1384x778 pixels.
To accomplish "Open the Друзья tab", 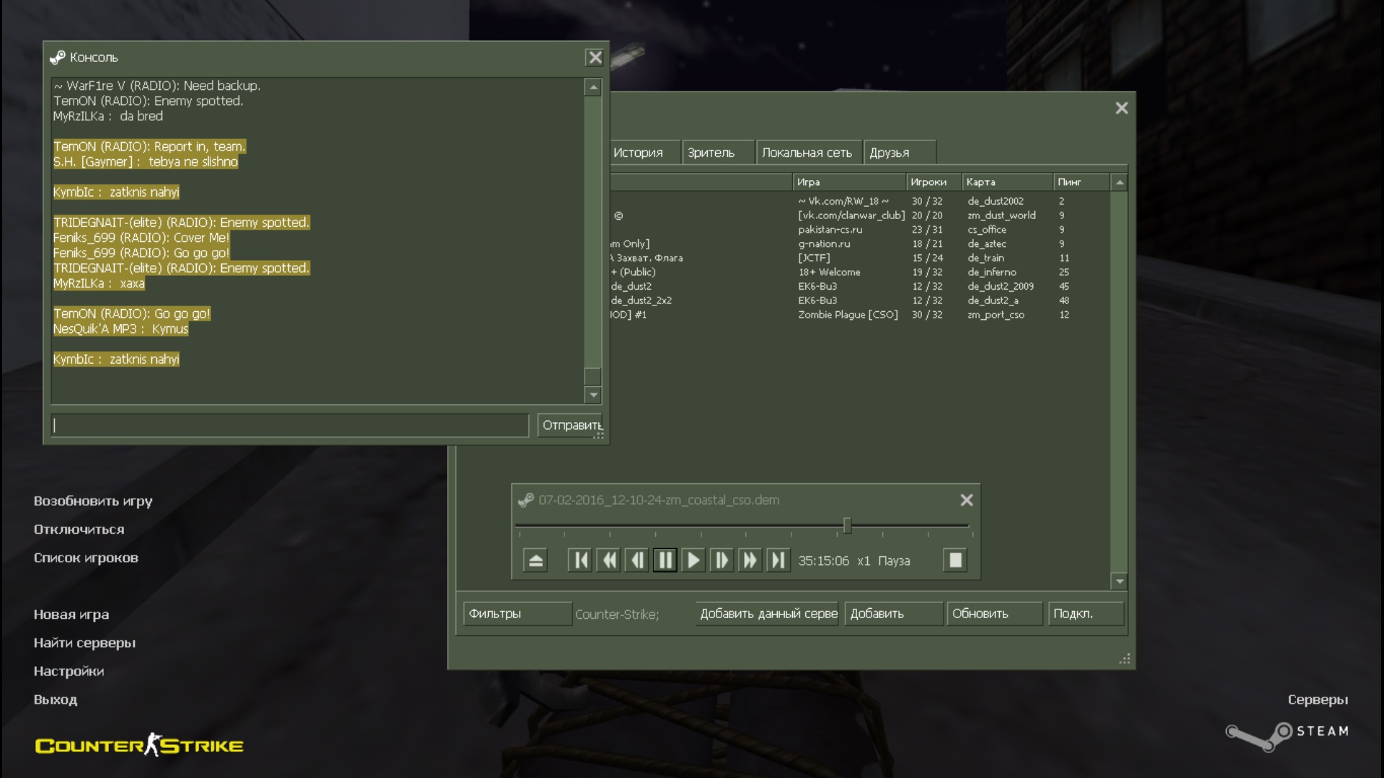I will click(890, 153).
